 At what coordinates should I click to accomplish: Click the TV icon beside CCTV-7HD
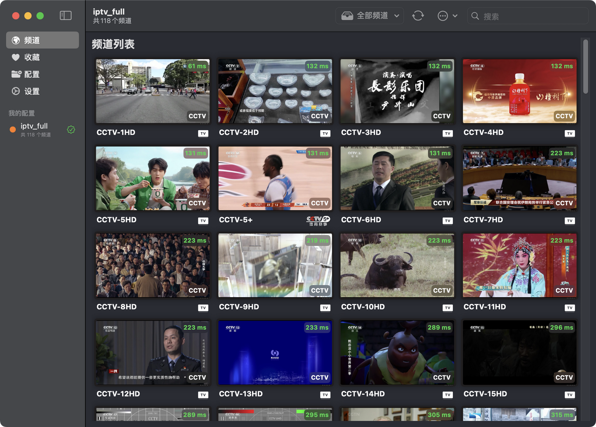570,221
